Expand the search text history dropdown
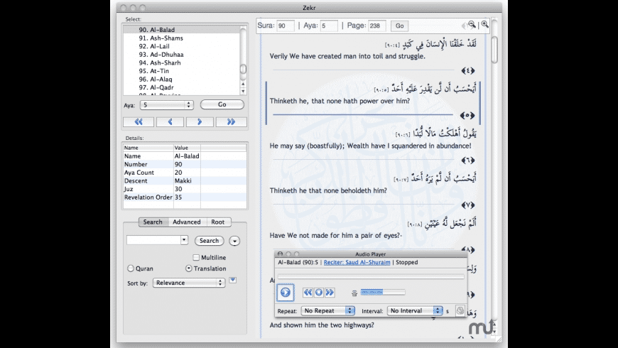 click(x=184, y=239)
